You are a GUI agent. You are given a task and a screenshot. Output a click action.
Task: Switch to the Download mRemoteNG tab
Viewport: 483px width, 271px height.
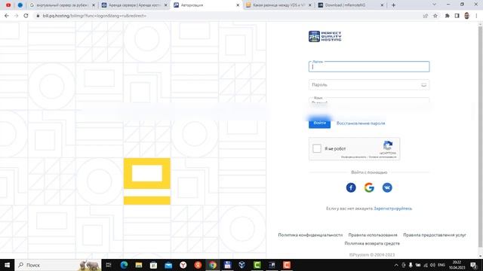click(350, 5)
